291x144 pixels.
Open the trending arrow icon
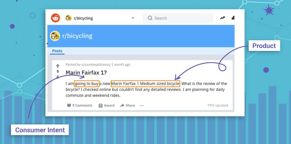(222, 18)
